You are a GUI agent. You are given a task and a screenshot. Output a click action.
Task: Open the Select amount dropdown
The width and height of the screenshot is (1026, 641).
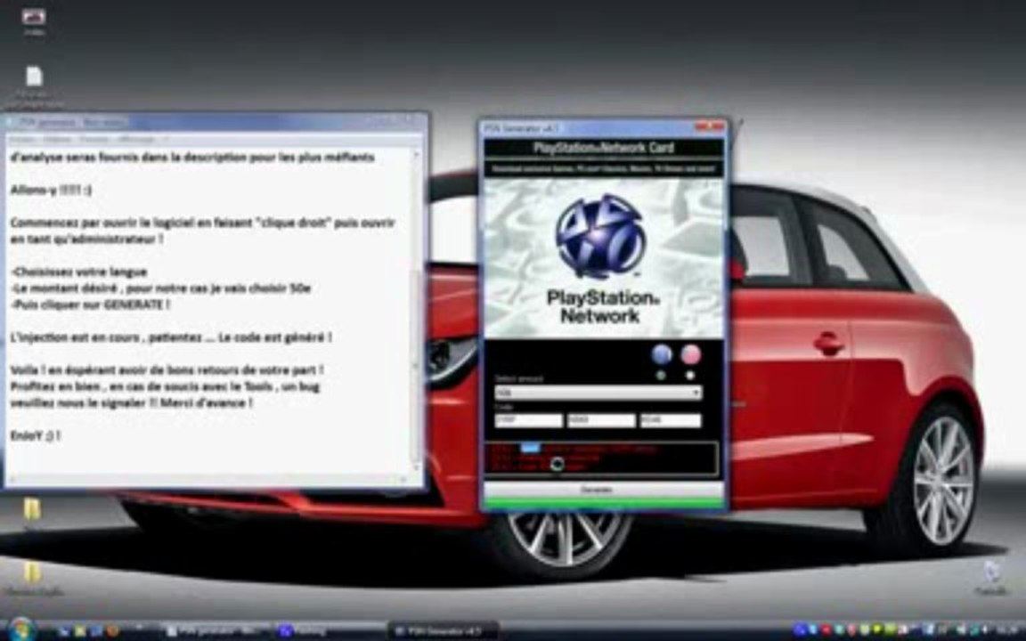(598, 393)
